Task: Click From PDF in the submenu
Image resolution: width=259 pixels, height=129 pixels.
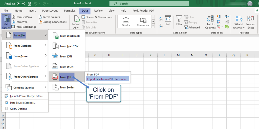Action: point(67,77)
